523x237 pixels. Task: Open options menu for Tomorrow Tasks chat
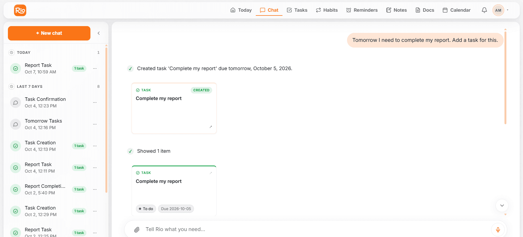[95, 124]
